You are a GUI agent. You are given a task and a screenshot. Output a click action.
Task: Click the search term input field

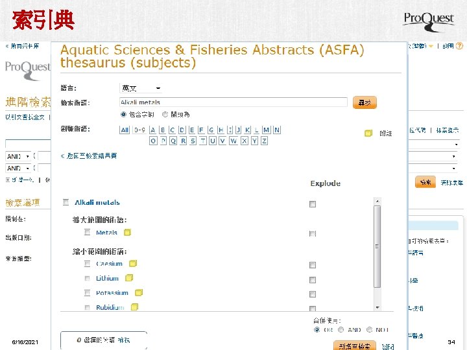coord(233,102)
